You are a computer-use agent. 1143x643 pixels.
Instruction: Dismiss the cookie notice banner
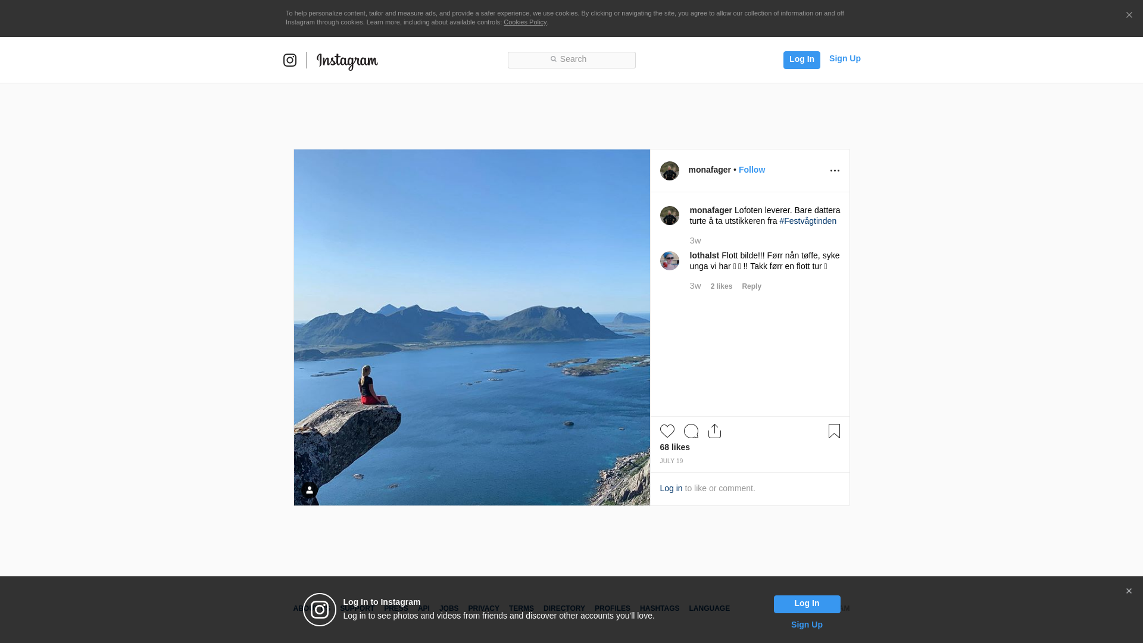[1129, 15]
